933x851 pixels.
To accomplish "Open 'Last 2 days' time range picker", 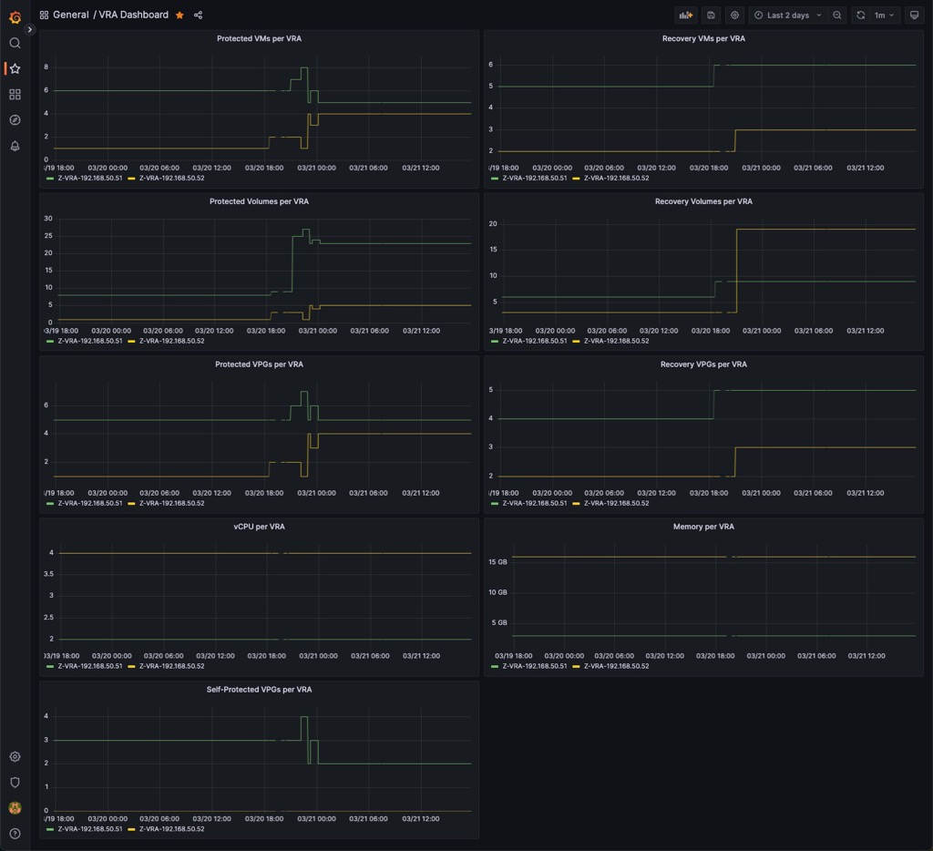I will pyautogui.click(x=788, y=15).
